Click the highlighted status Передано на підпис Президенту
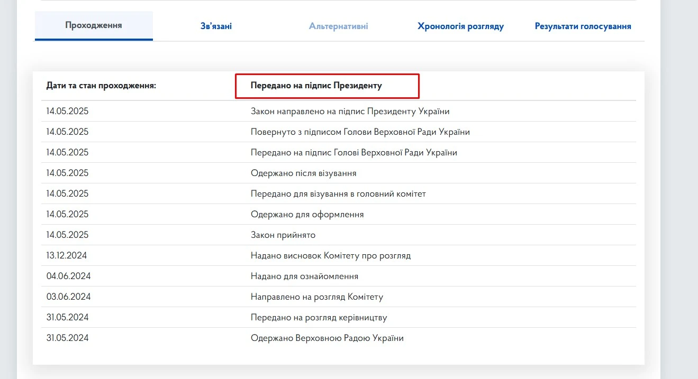This screenshot has width=698, height=379. point(316,86)
